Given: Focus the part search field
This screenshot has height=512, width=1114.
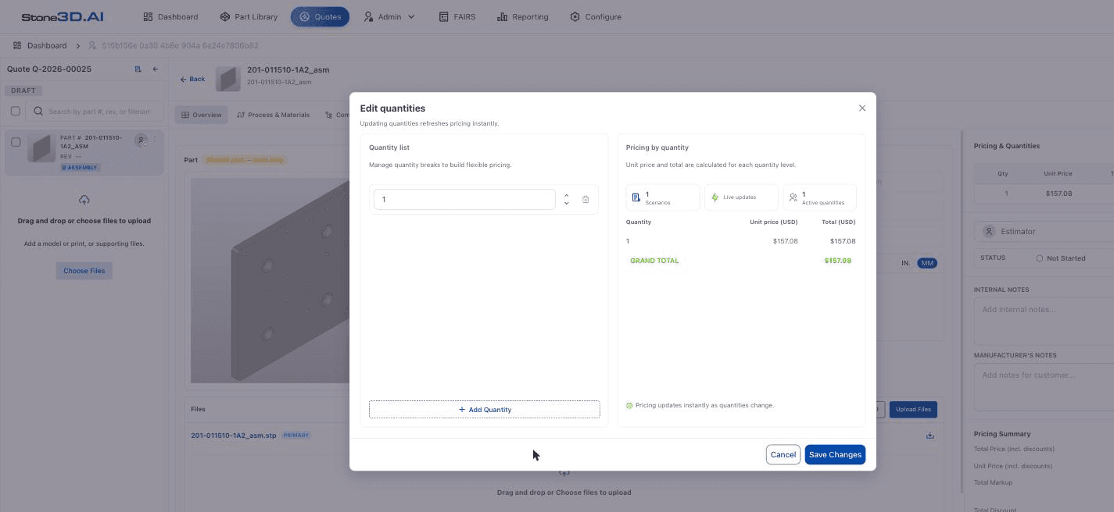Looking at the screenshot, I should (x=95, y=111).
